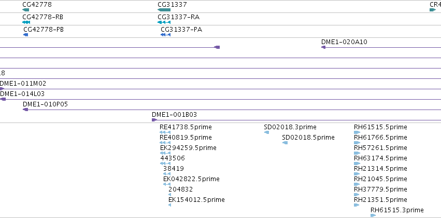The image size is (441, 218).
Task: Select the CG31337 gene arrow glyph
Action: coord(164,10)
